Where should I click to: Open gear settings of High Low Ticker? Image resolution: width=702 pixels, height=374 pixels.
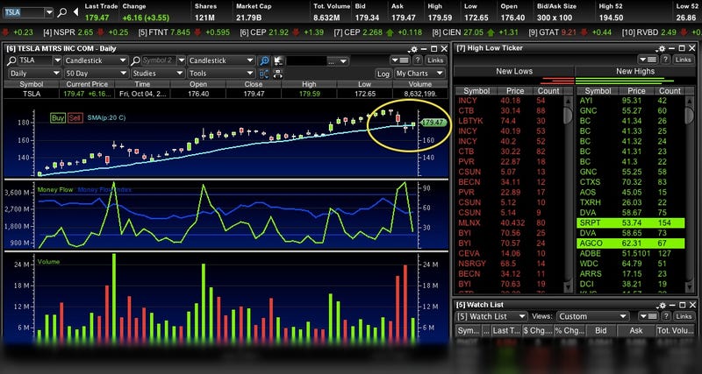point(661,48)
